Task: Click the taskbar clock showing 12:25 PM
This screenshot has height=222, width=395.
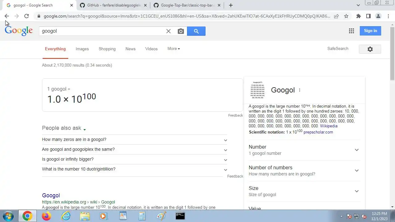Action: click(x=379, y=216)
